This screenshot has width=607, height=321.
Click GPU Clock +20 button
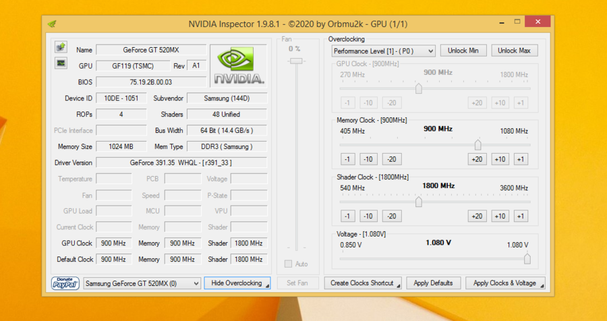click(x=477, y=103)
